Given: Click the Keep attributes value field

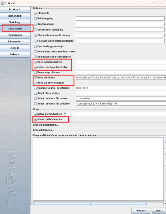Looking at the screenshot, I should pos(121,78).
